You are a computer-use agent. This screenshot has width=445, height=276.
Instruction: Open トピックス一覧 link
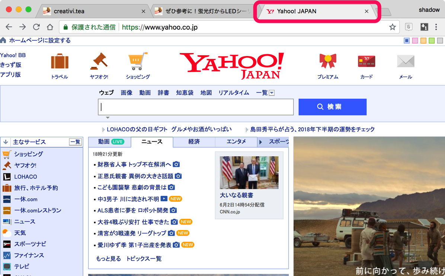pyautogui.click(x=144, y=259)
